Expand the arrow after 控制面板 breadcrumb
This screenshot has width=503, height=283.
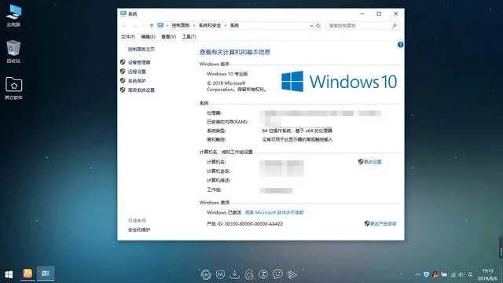[194, 25]
